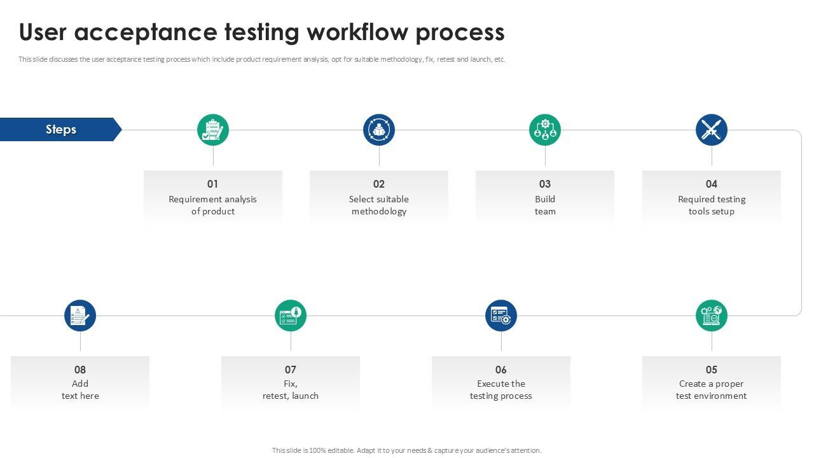This screenshot has width=814, height=458.
Task: Select the 'Build team' step 03 box
Action: coord(545,197)
